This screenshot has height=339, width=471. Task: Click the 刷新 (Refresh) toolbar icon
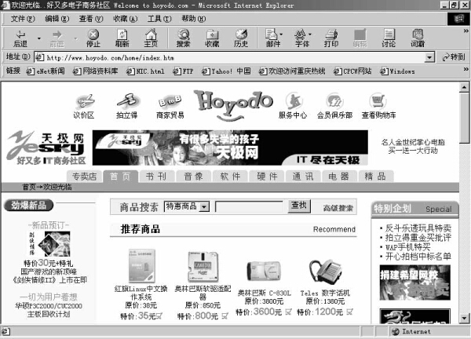coord(122,38)
